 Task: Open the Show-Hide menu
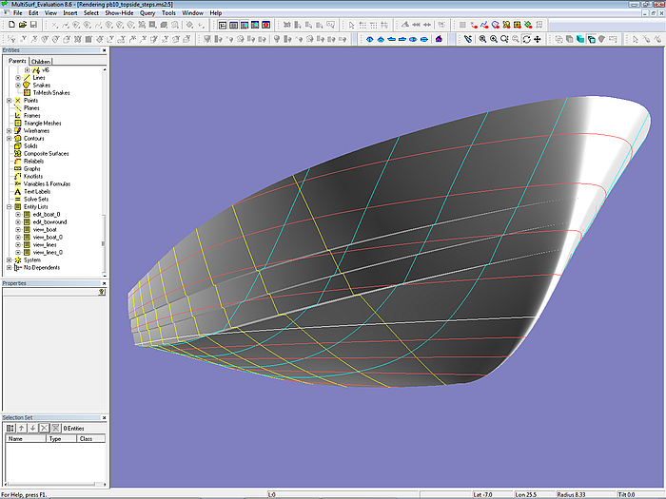coord(119,13)
